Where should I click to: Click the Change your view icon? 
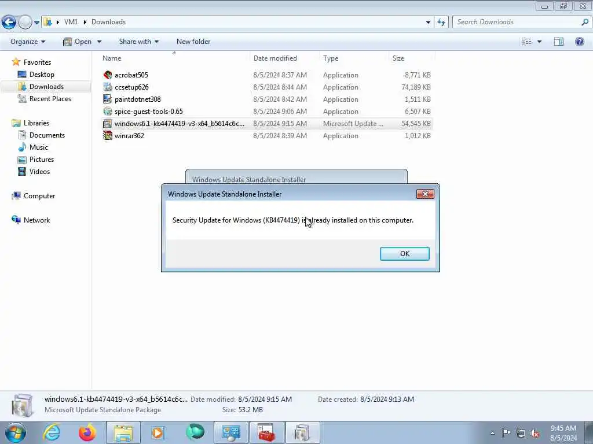pyautogui.click(x=527, y=42)
